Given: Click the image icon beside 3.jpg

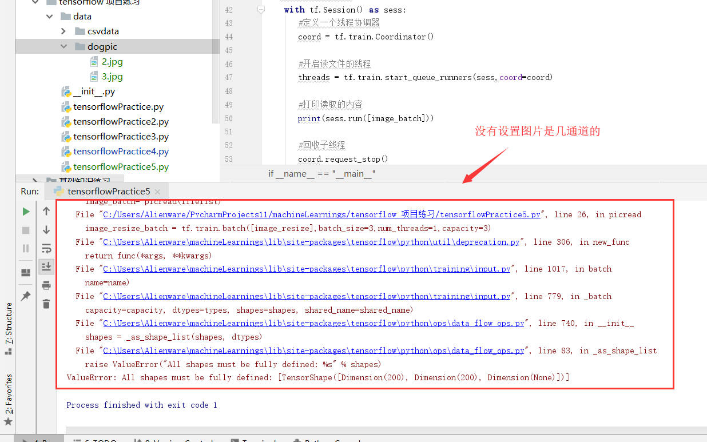Looking at the screenshot, I should pyautogui.click(x=94, y=76).
